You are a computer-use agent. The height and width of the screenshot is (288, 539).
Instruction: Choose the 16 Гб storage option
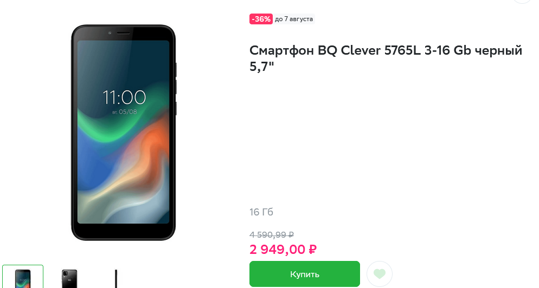click(261, 212)
